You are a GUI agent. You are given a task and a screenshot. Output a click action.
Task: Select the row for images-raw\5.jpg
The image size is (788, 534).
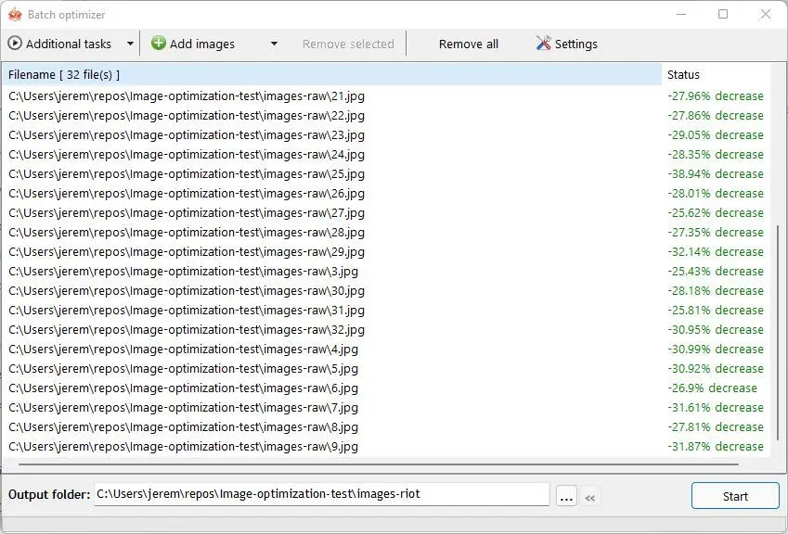pos(385,369)
